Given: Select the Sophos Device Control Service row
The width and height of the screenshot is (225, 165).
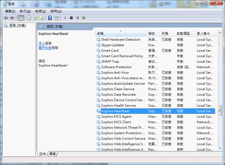Looking at the screenshot, I should pyautogui.click(x=156, y=100).
